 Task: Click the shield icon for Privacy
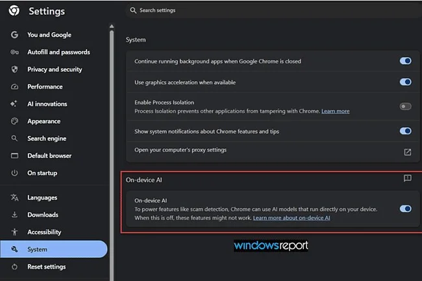point(14,69)
